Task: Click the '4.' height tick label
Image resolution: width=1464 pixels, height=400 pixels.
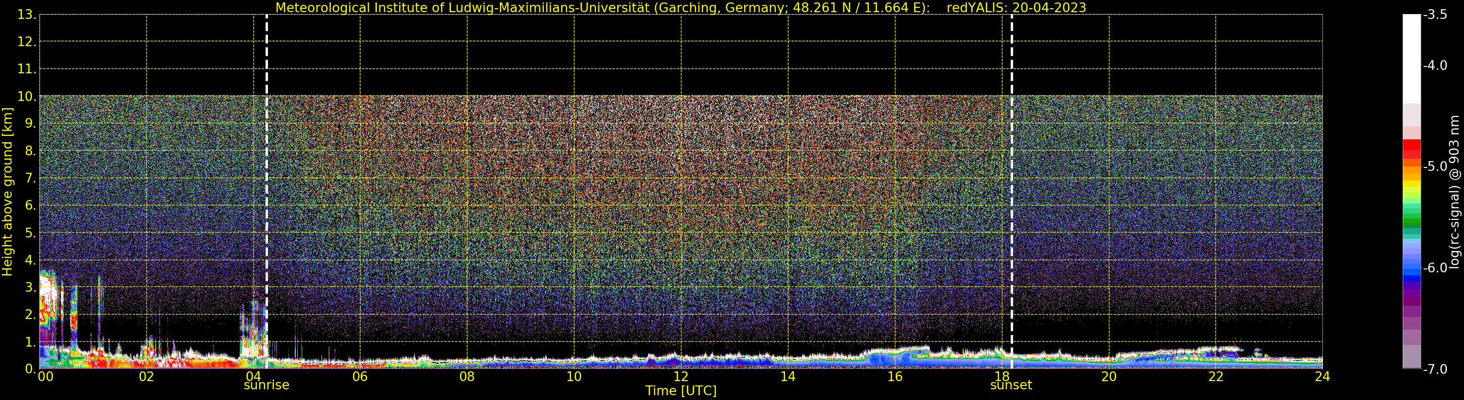Action: (x=30, y=260)
